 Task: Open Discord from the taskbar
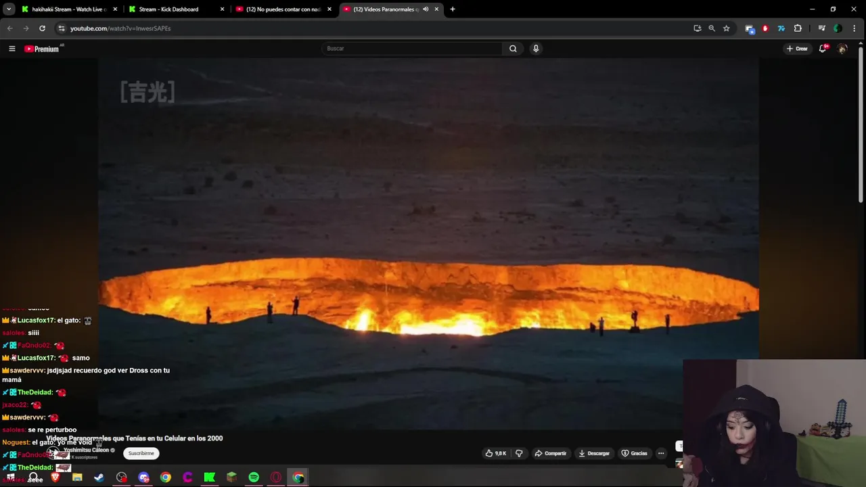pos(143,478)
